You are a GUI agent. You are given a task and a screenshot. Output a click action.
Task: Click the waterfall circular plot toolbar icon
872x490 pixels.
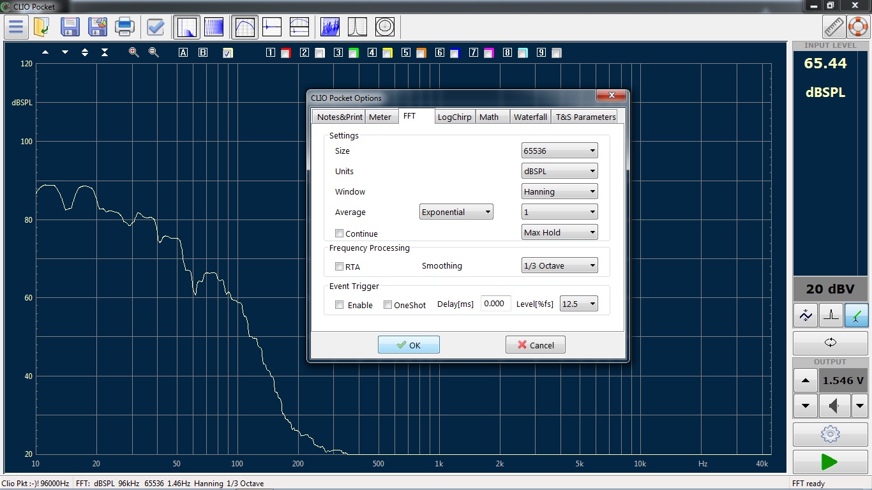385,27
